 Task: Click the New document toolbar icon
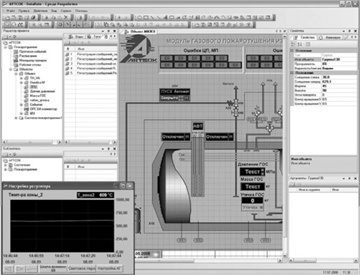[7, 17]
